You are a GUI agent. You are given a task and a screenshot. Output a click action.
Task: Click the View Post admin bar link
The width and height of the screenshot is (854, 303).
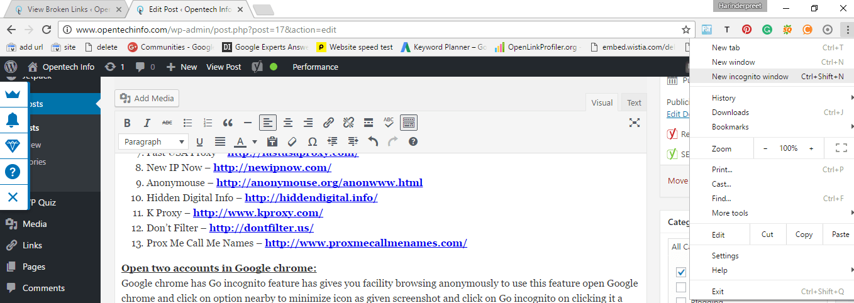pyautogui.click(x=223, y=67)
